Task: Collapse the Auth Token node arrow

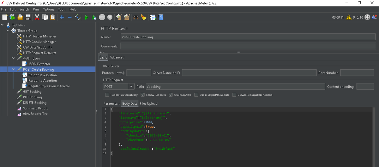Action: 13,58
